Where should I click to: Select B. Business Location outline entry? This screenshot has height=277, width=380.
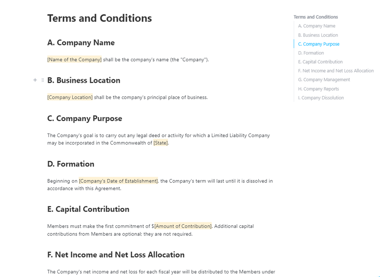pos(318,35)
